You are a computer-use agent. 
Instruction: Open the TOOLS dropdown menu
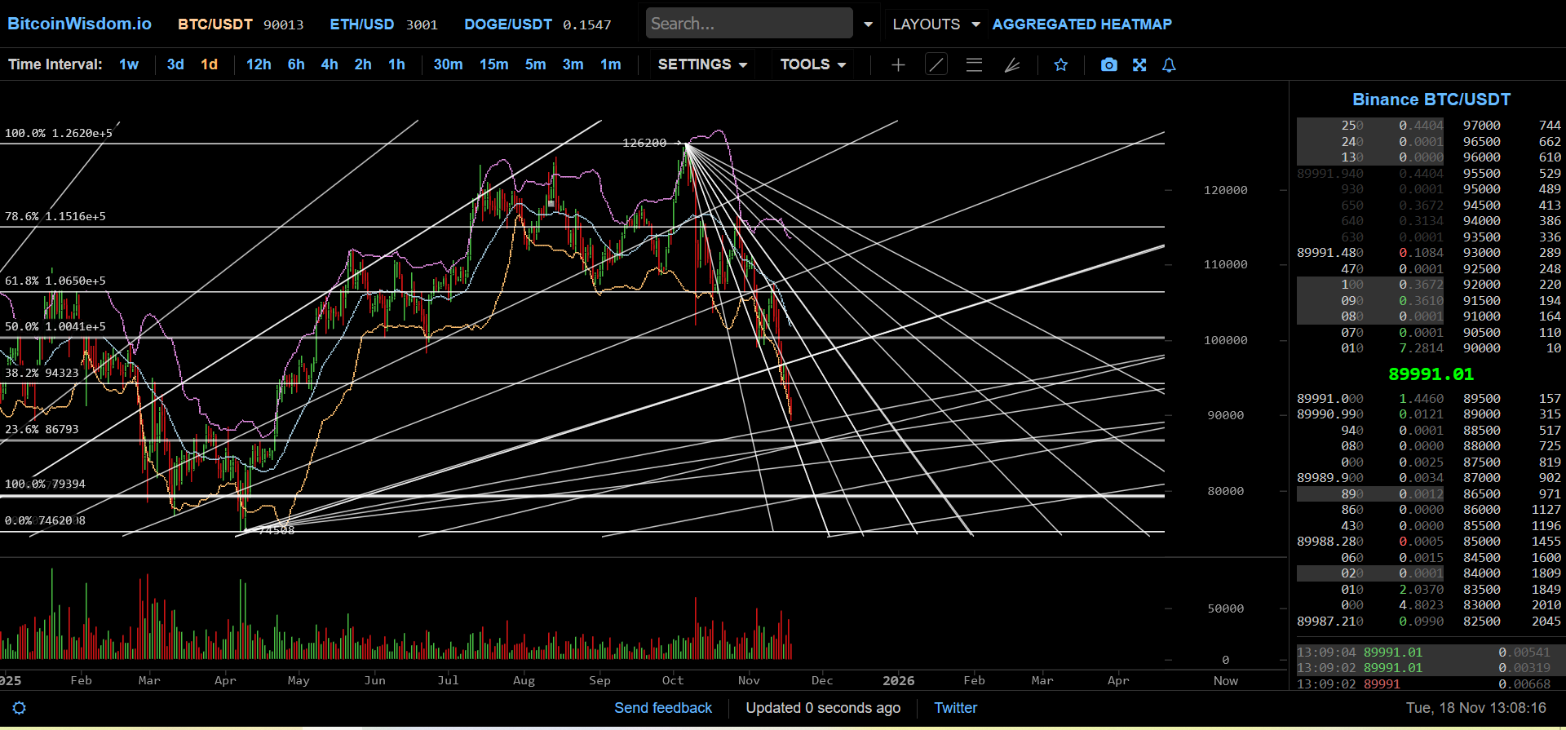point(812,64)
